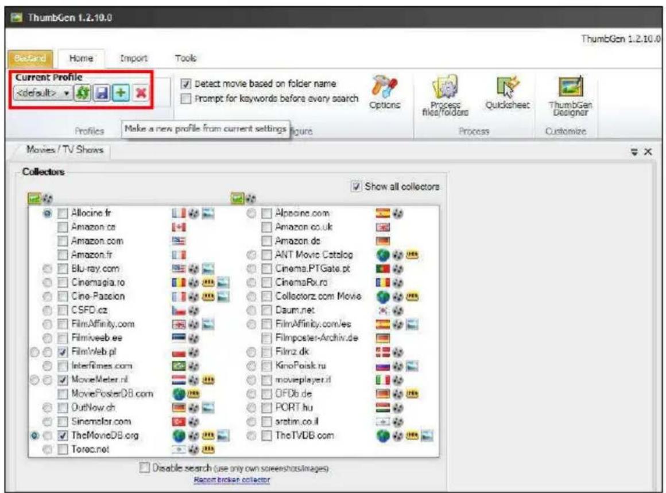Check the Amazon.co.uk collector
This screenshot has height=493, width=666.
[266, 227]
